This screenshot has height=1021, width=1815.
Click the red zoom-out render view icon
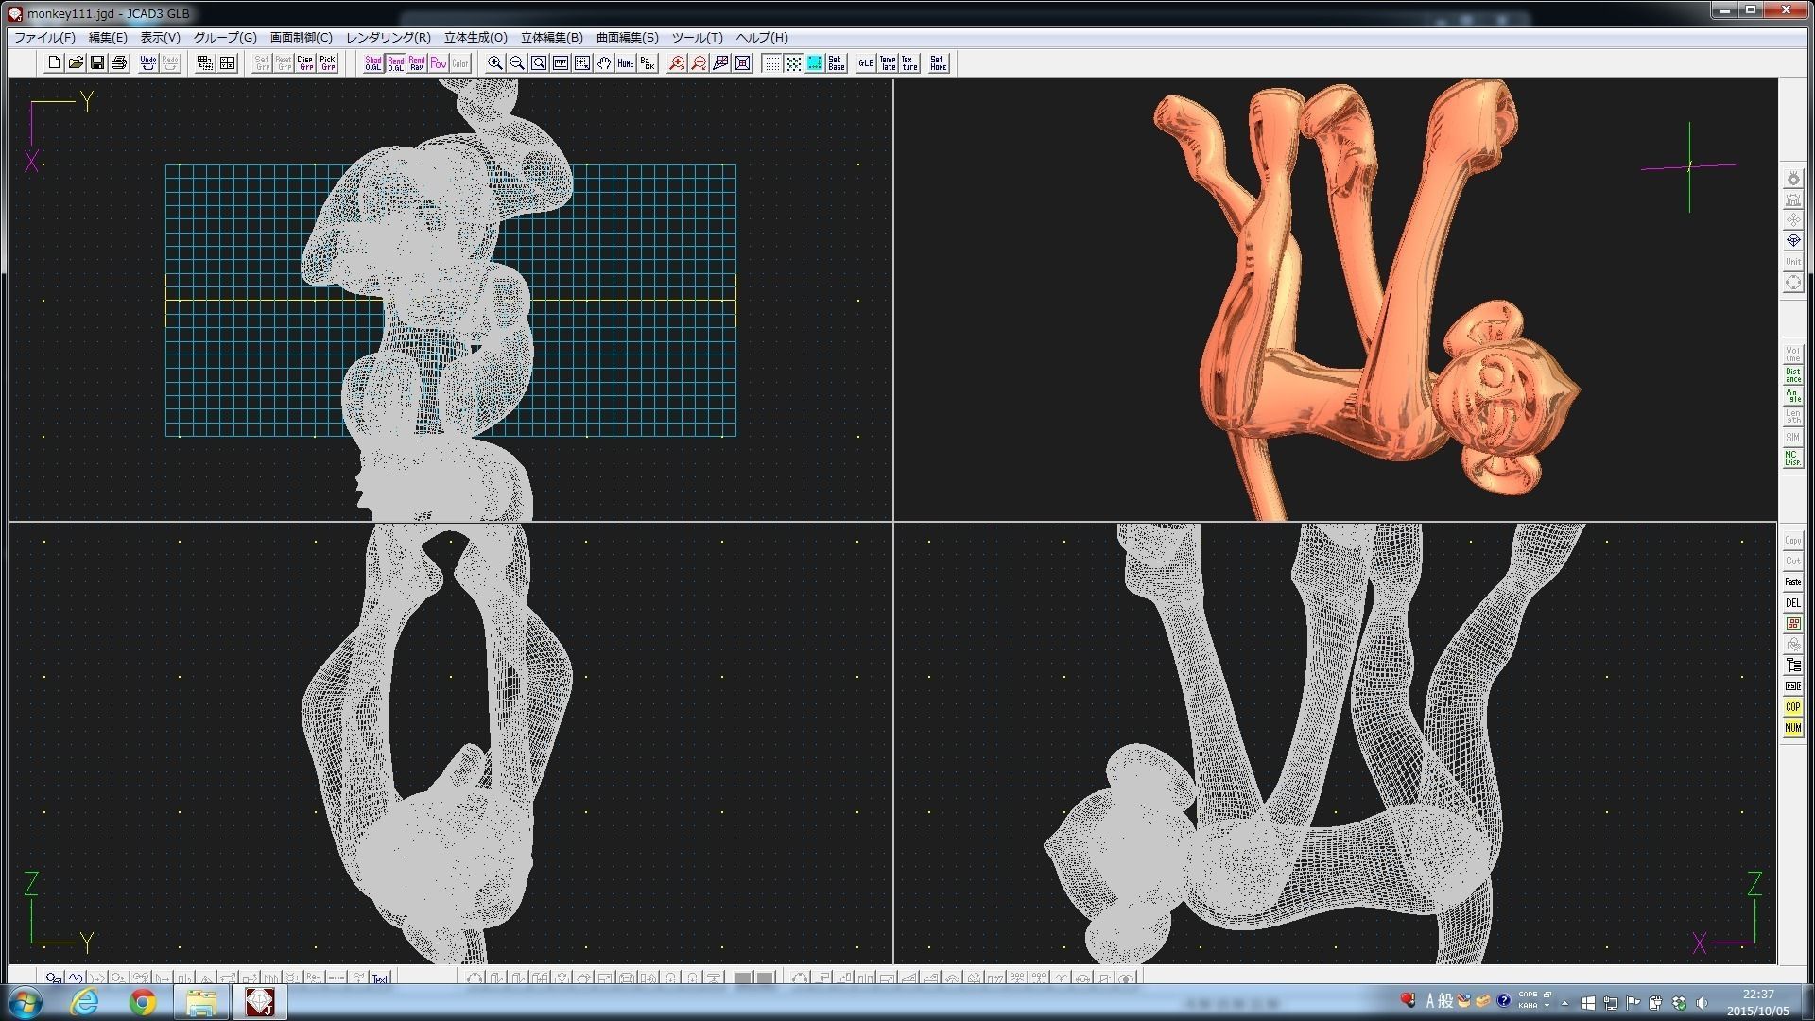point(699,63)
